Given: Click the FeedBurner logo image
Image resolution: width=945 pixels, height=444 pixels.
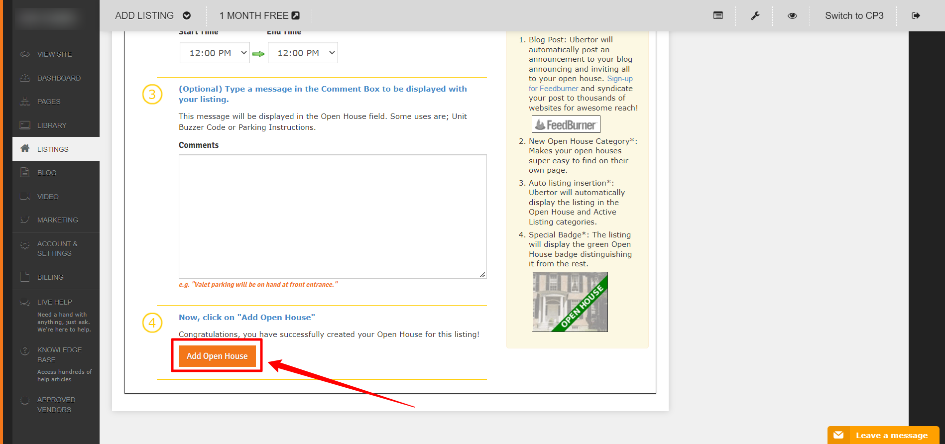Looking at the screenshot, I should click(x=566, y=124).
